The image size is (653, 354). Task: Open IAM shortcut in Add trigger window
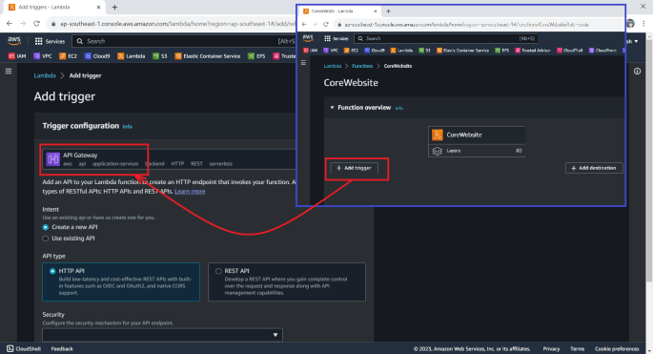click(x=17, y=56)
